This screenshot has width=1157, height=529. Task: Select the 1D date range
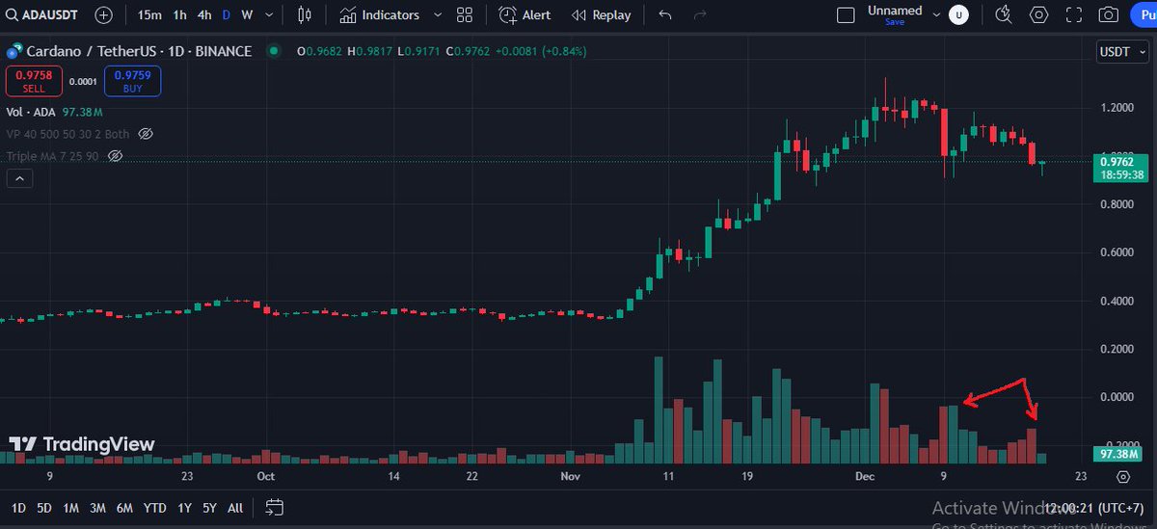(x=18, y=508)
